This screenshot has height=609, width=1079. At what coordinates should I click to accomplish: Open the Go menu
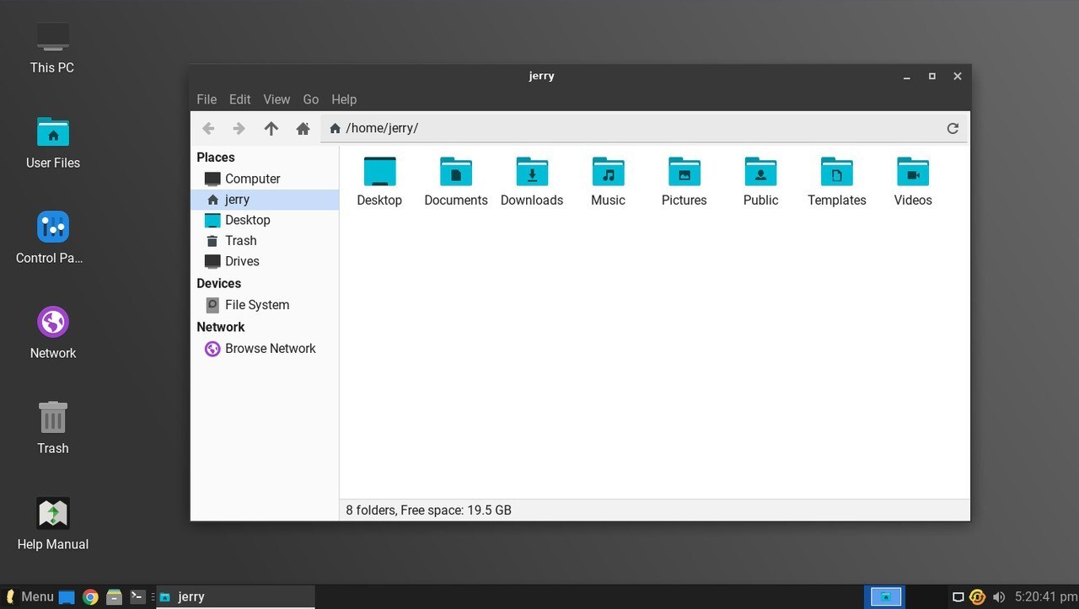click(x=310, y=99)
